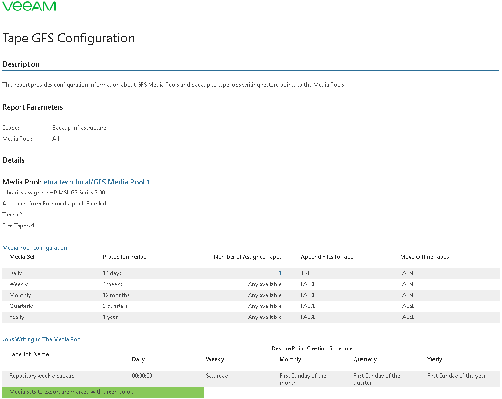This screenshot has width=502, height=399.
Task: Click the Media Set column header
Action: 22,257
